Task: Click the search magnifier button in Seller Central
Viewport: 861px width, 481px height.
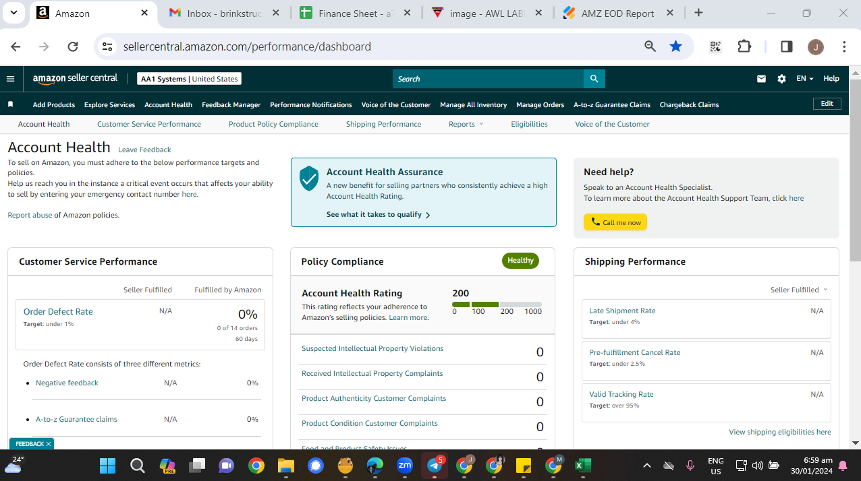Action: click(594, 79)
